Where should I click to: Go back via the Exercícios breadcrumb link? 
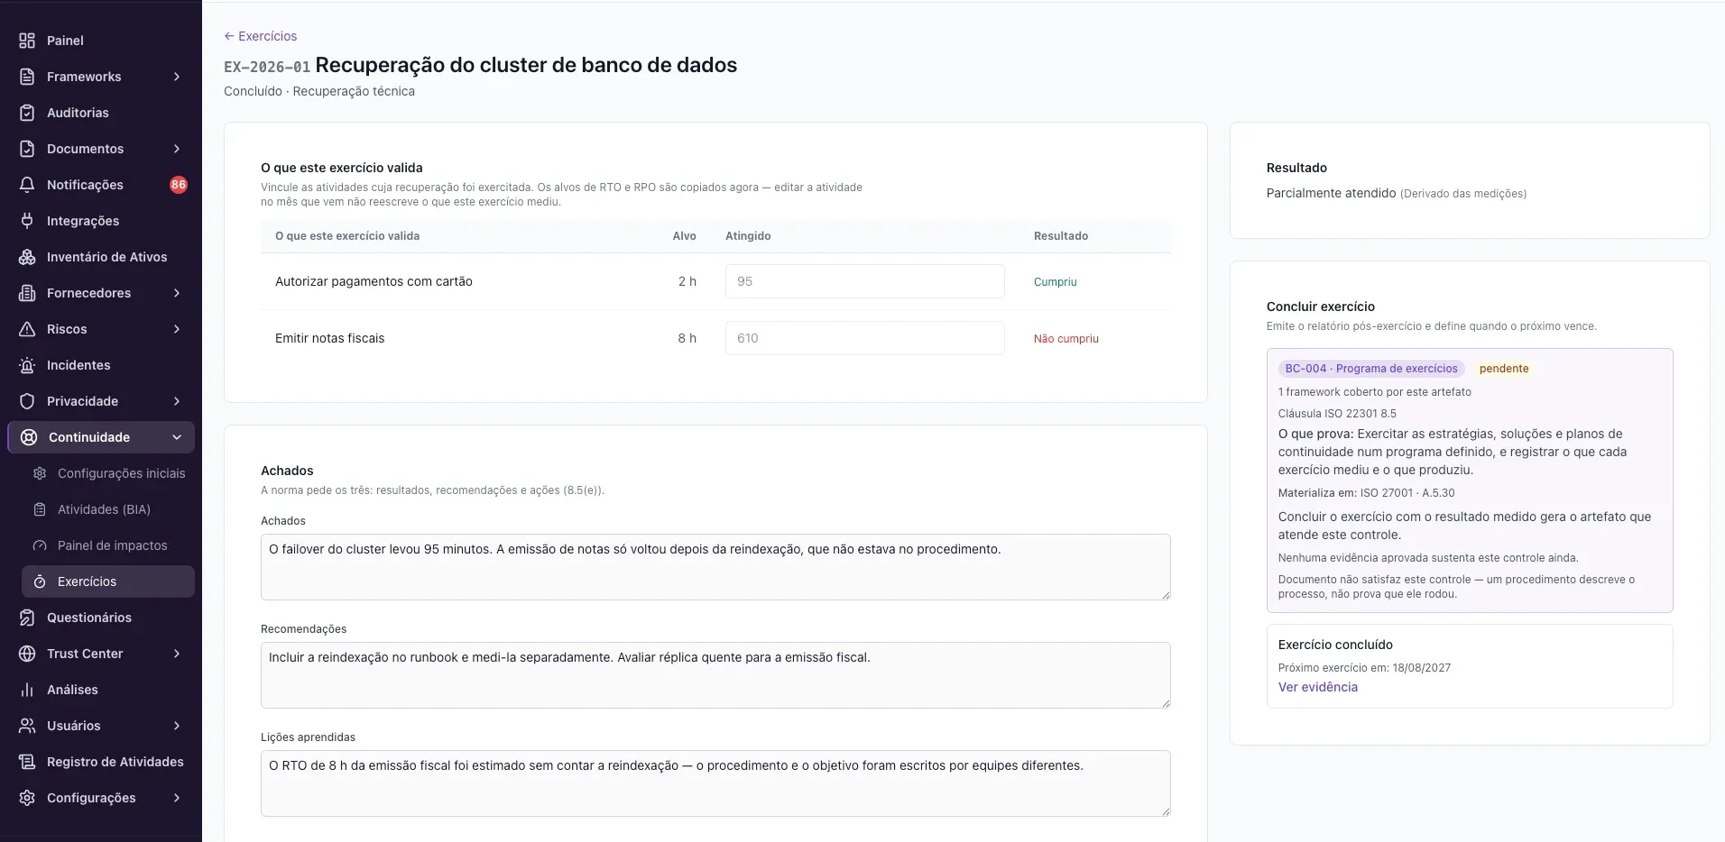261,36
